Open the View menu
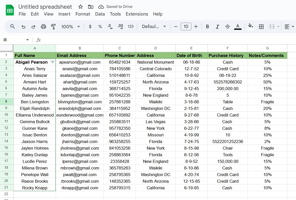The height and width of the screenshot is (200, 296). 49,14
